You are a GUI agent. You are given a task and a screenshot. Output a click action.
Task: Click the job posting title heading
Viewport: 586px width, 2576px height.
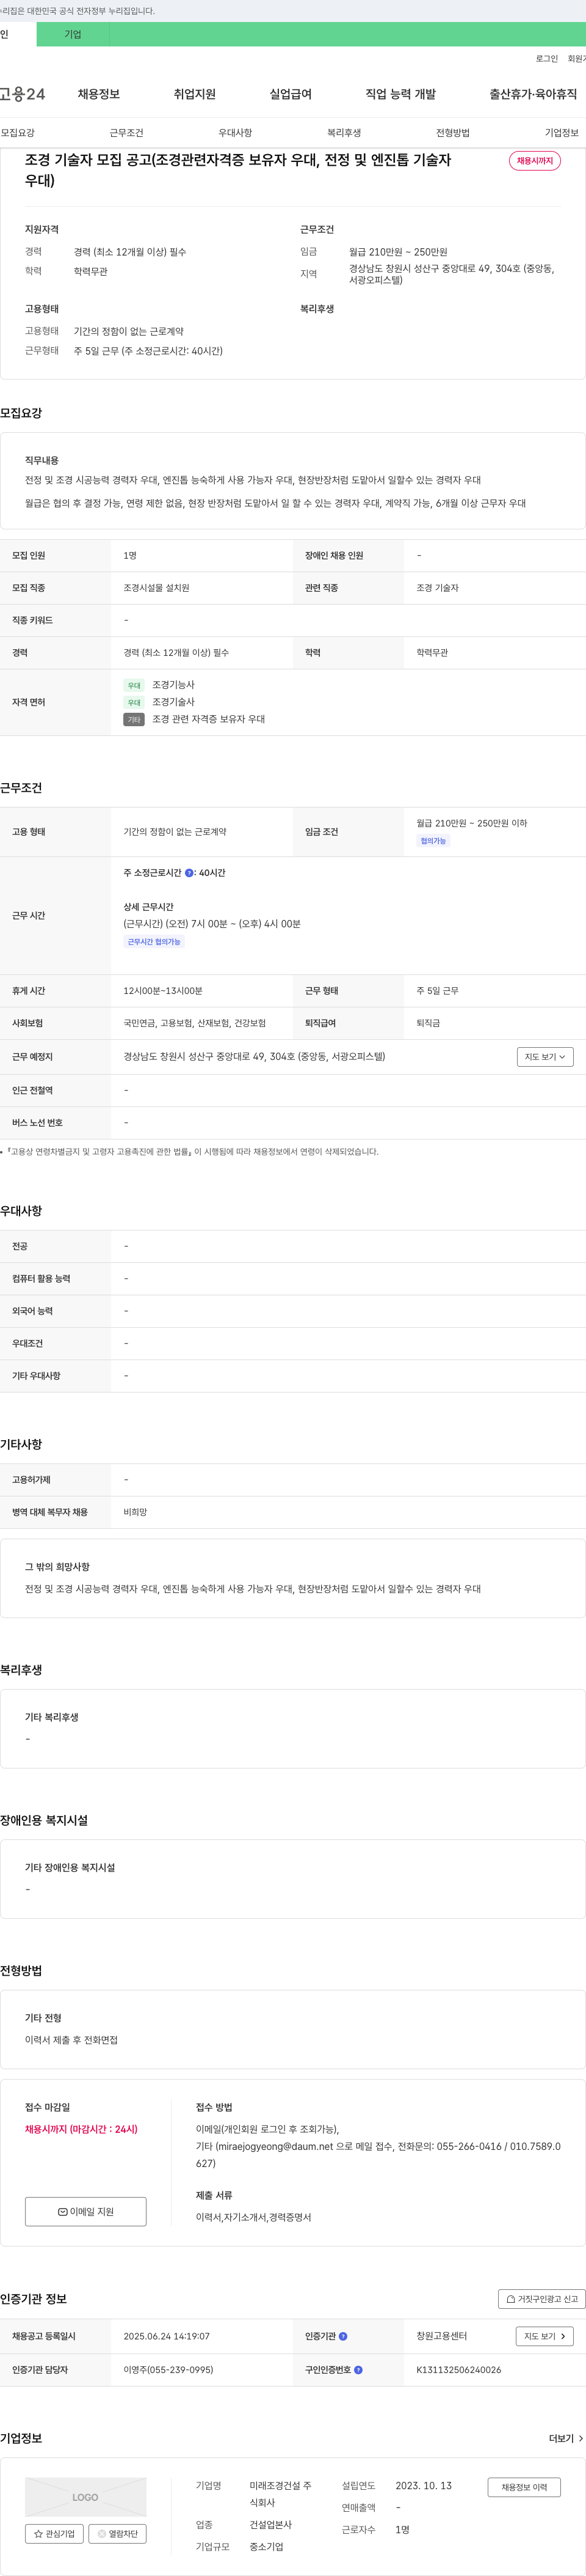tap(237, 170)
